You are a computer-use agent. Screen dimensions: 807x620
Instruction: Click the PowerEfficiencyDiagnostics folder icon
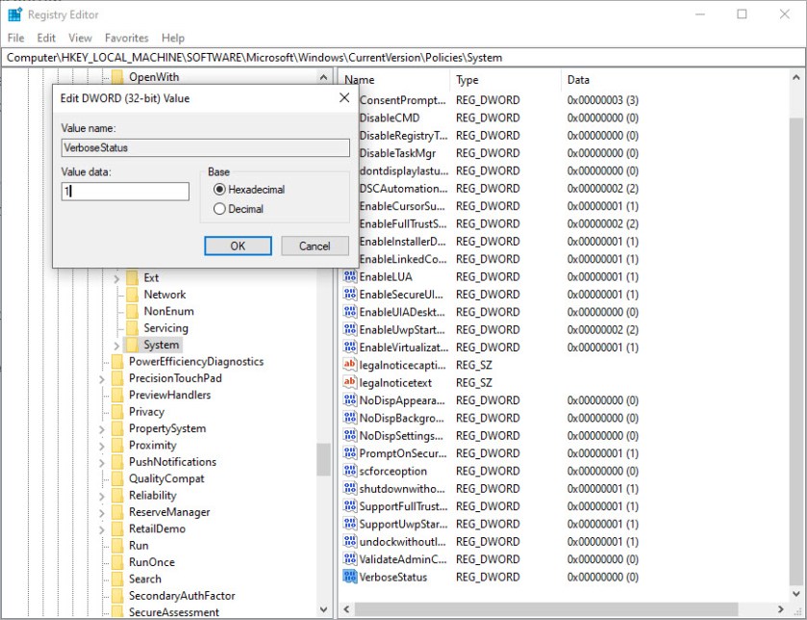coord(117,362)
